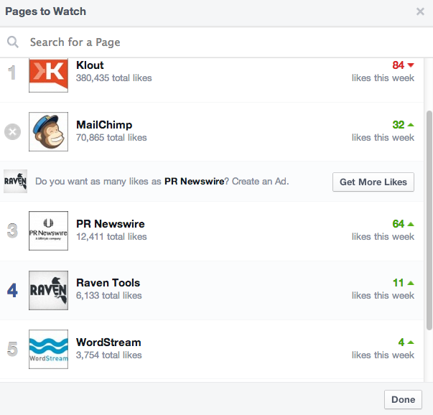Click Raven Tools' green up arrow

point(411,283)
